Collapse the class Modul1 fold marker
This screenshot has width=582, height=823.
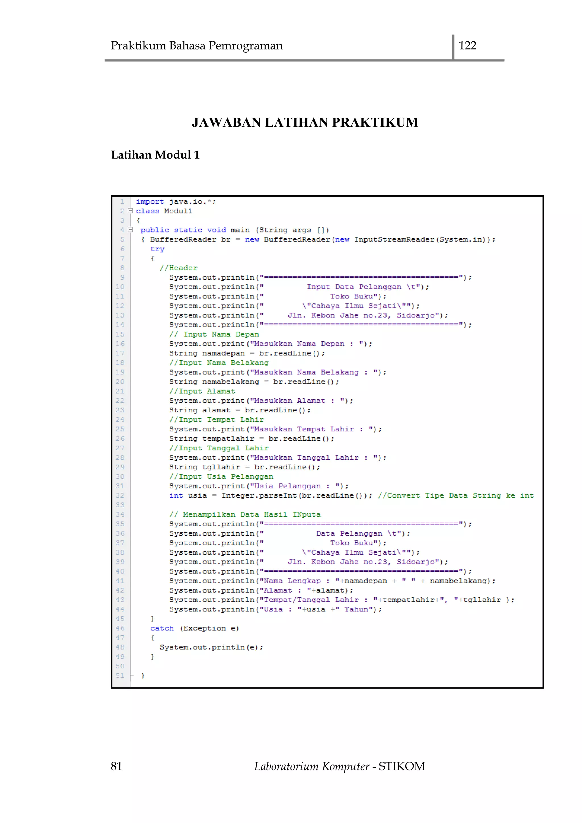(x=130, y=211)
